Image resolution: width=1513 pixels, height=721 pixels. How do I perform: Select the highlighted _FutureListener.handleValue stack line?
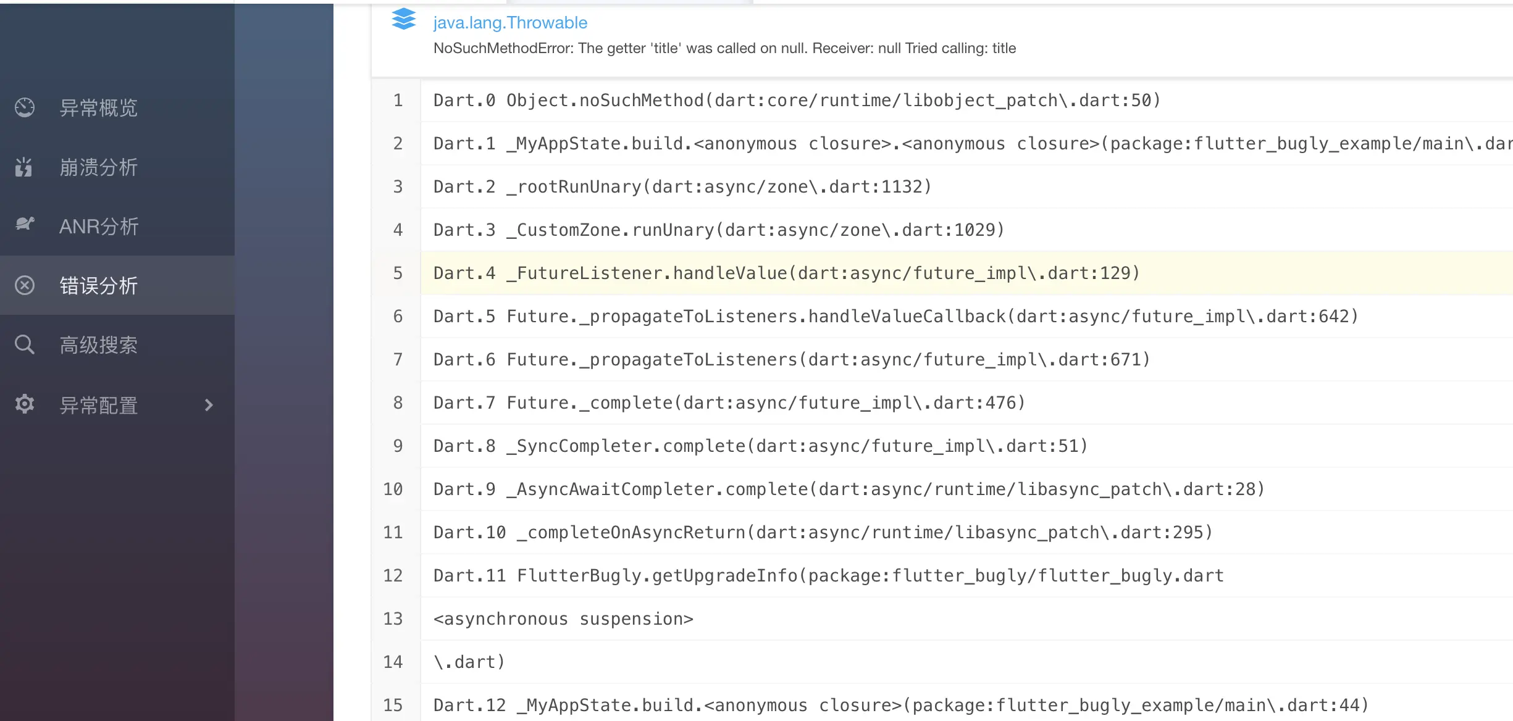click(786, 273)
